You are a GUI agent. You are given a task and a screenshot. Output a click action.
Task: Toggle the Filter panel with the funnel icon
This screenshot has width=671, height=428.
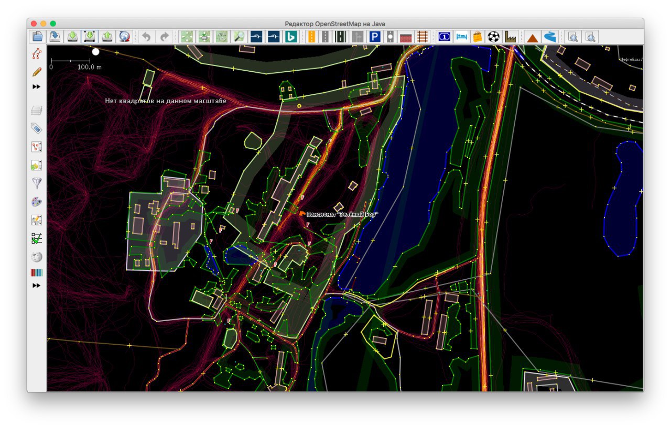coord(36,183)
